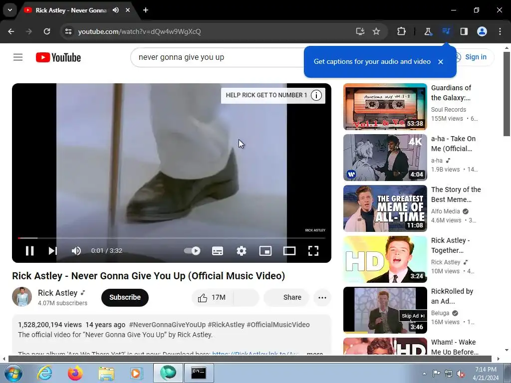Viewport: 511px width, 383px height.
Task: Open the tab search dropdown arrow
Action: coord(10,10)
